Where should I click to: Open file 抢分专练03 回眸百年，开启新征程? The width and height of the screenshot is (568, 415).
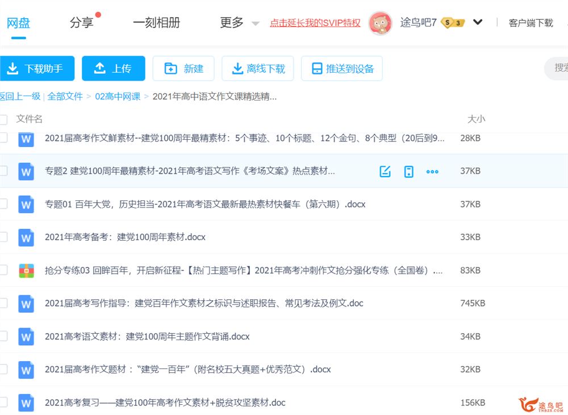[244, 270]
